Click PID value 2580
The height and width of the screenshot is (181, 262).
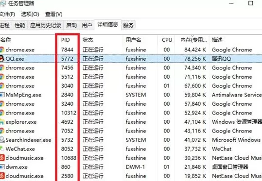67,176
